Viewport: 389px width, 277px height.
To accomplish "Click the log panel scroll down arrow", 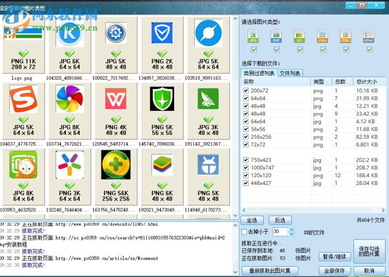I will (235, 272).
